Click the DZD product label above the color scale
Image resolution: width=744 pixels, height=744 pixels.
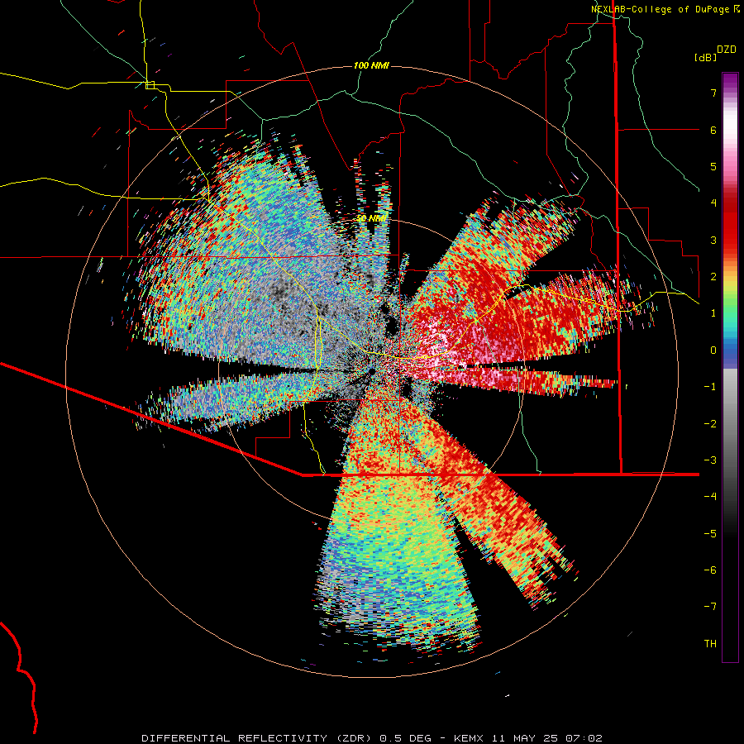pos(727,50)
